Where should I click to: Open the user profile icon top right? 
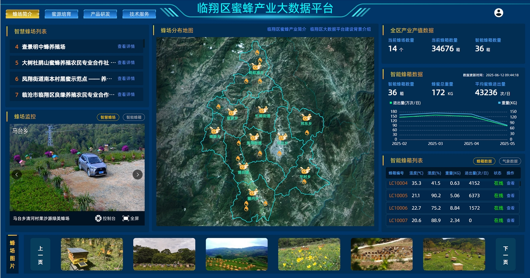coord(498,12)
